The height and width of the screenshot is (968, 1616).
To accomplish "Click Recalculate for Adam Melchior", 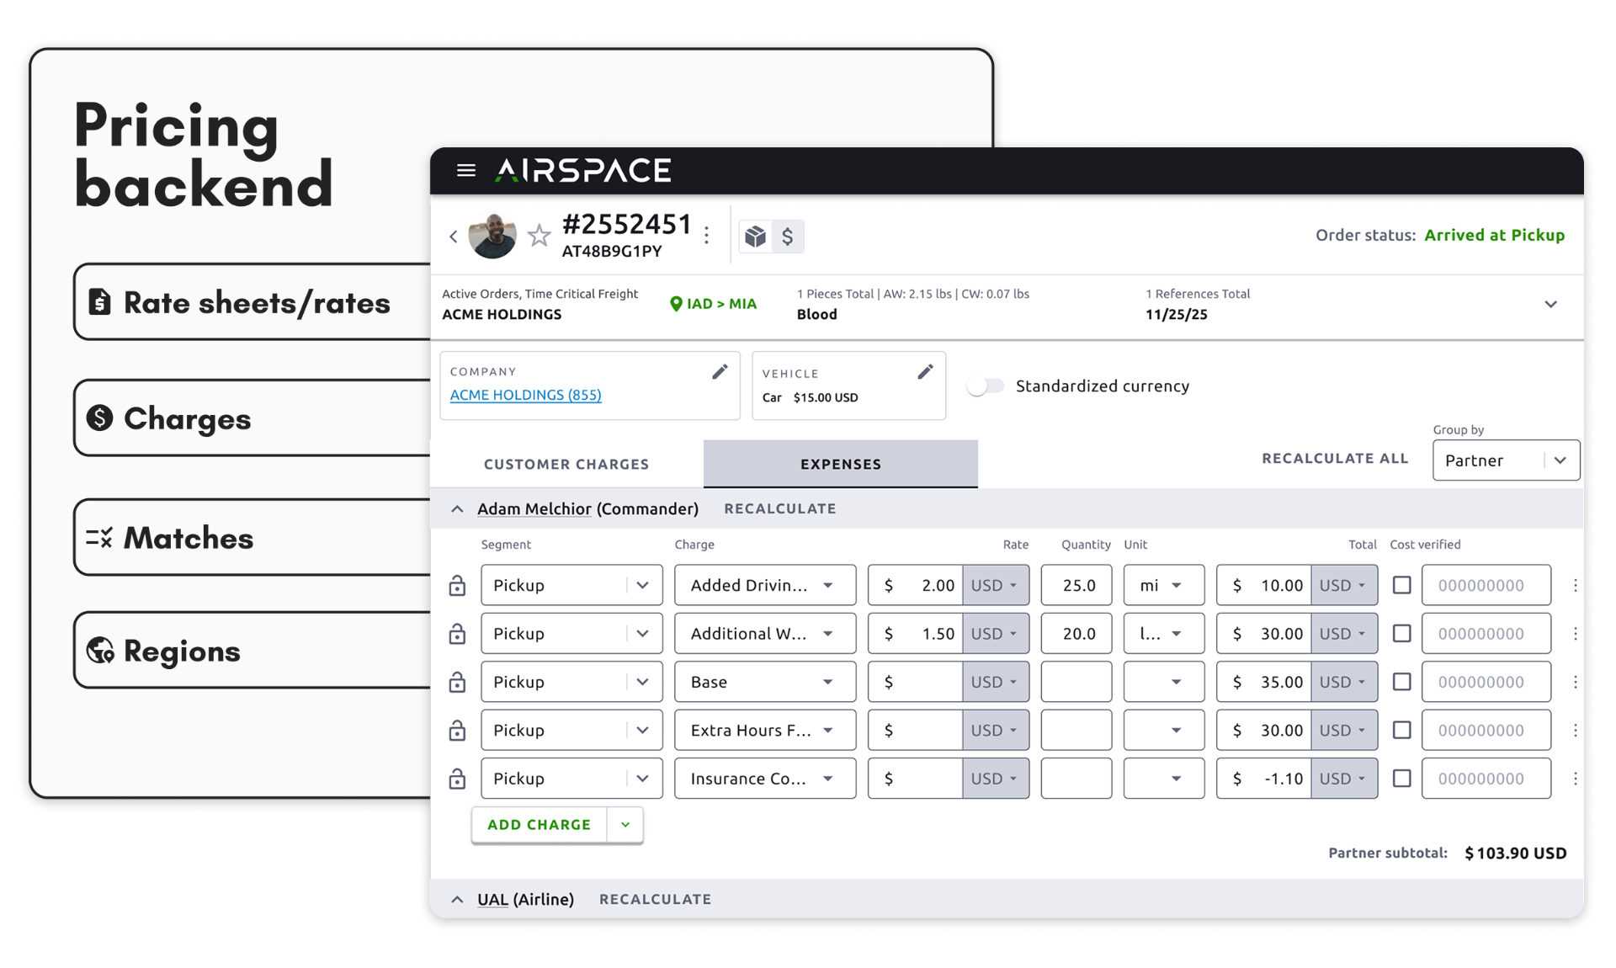I will point(780,508).
